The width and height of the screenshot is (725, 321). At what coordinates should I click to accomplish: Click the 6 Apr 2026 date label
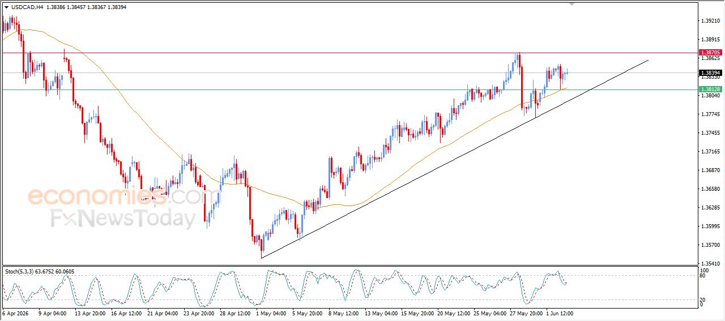point(14,313)
